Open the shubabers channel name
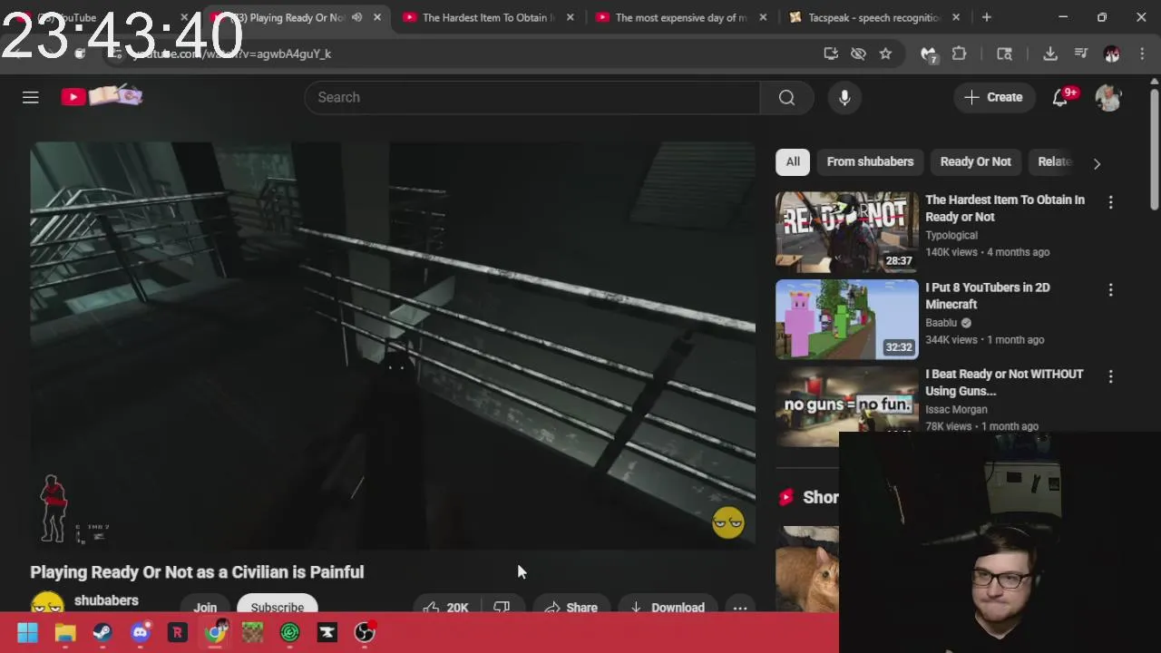The width and height of the screenshot is (1161, 653). (x=106, y=600)
